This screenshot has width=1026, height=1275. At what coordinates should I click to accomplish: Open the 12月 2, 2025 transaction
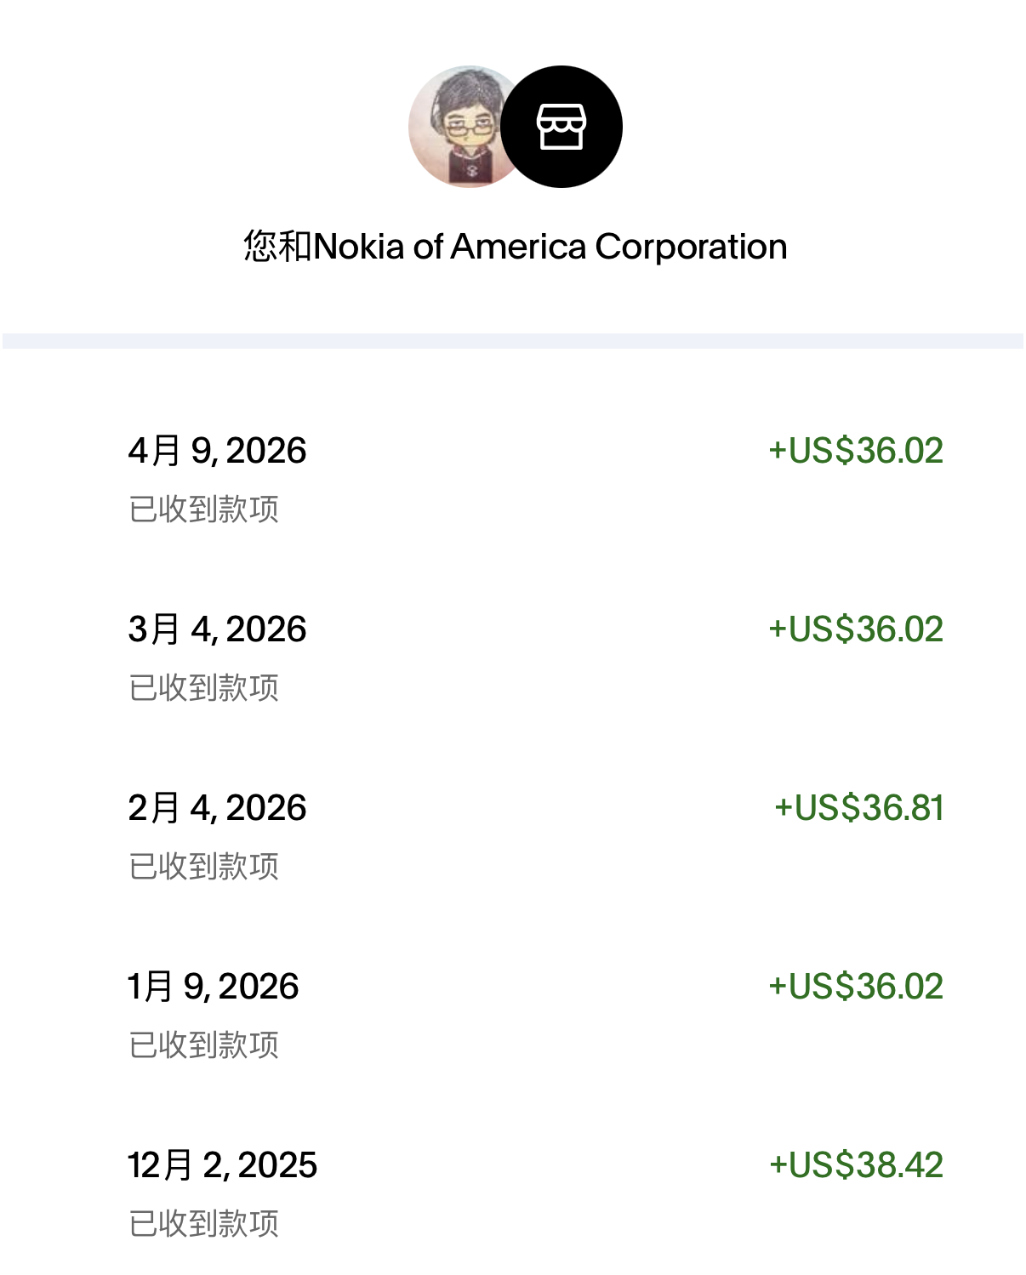[222, 1165]
